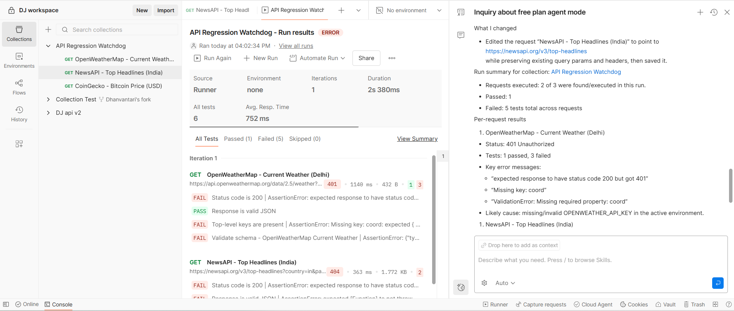Click the comment bubble icon in the AI panel
Image resolution: width=734 pixels, height=311 pixels.
(461, 35)
